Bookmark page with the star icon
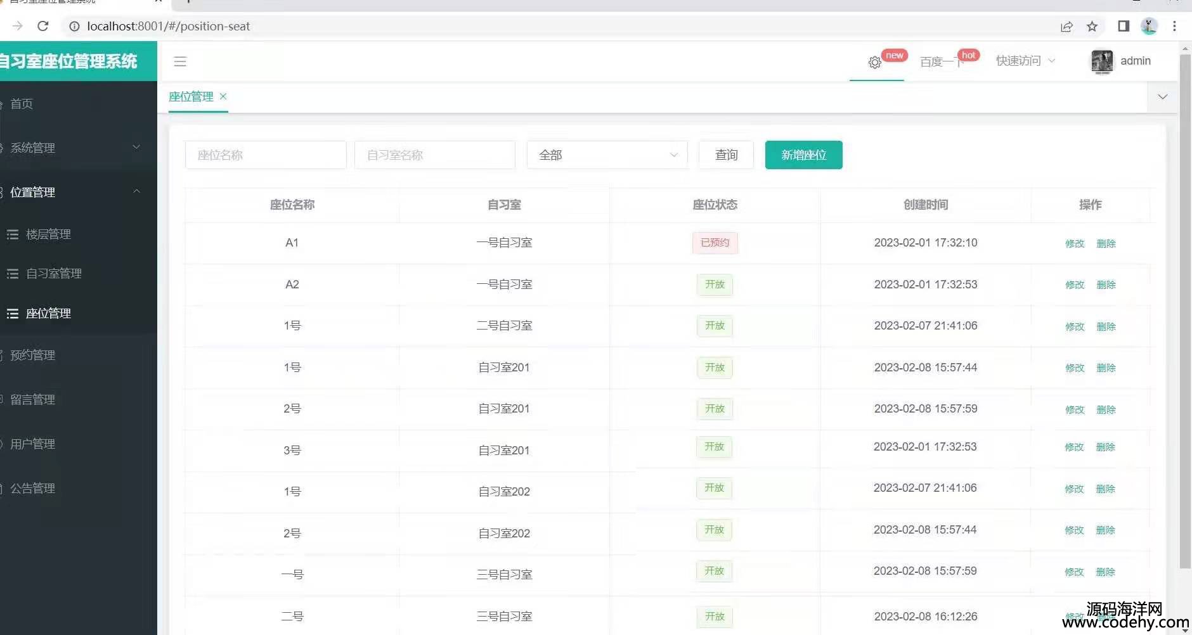This screenshot has width=1192, height=635. [x=1092, y=26]
